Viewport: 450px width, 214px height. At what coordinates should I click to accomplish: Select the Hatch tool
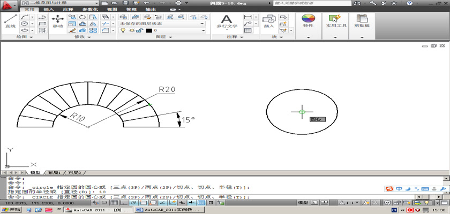point(42,30)
